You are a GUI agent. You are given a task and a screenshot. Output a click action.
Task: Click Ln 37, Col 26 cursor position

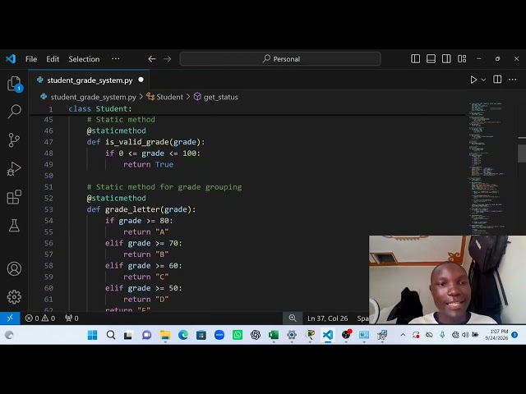tap(327, 318)
